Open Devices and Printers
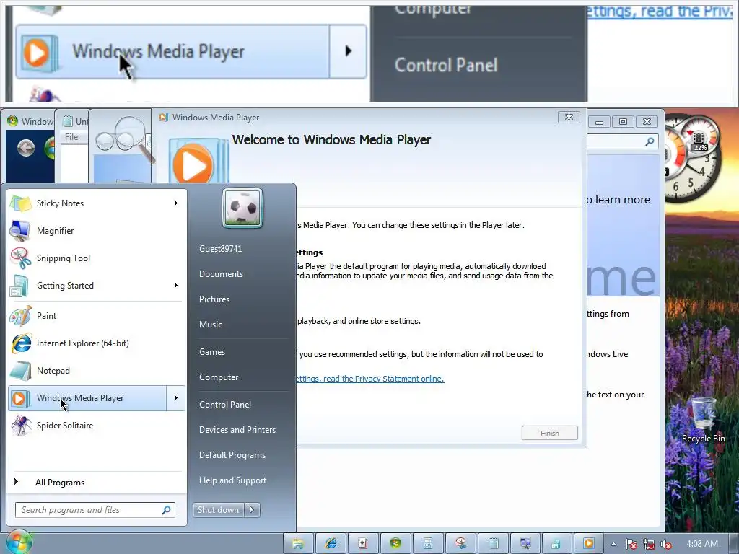 click(x=237, y=430)
